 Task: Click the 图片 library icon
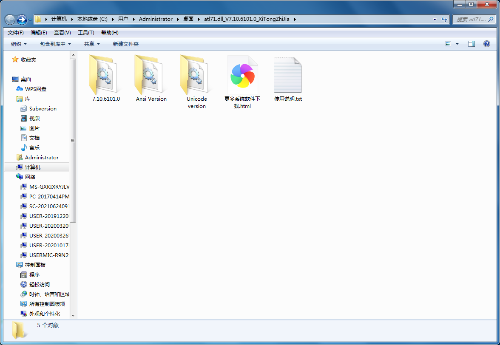pyautogui.click(x=24, y=128)
